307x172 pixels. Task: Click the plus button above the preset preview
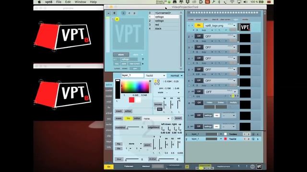click(114, 13)
